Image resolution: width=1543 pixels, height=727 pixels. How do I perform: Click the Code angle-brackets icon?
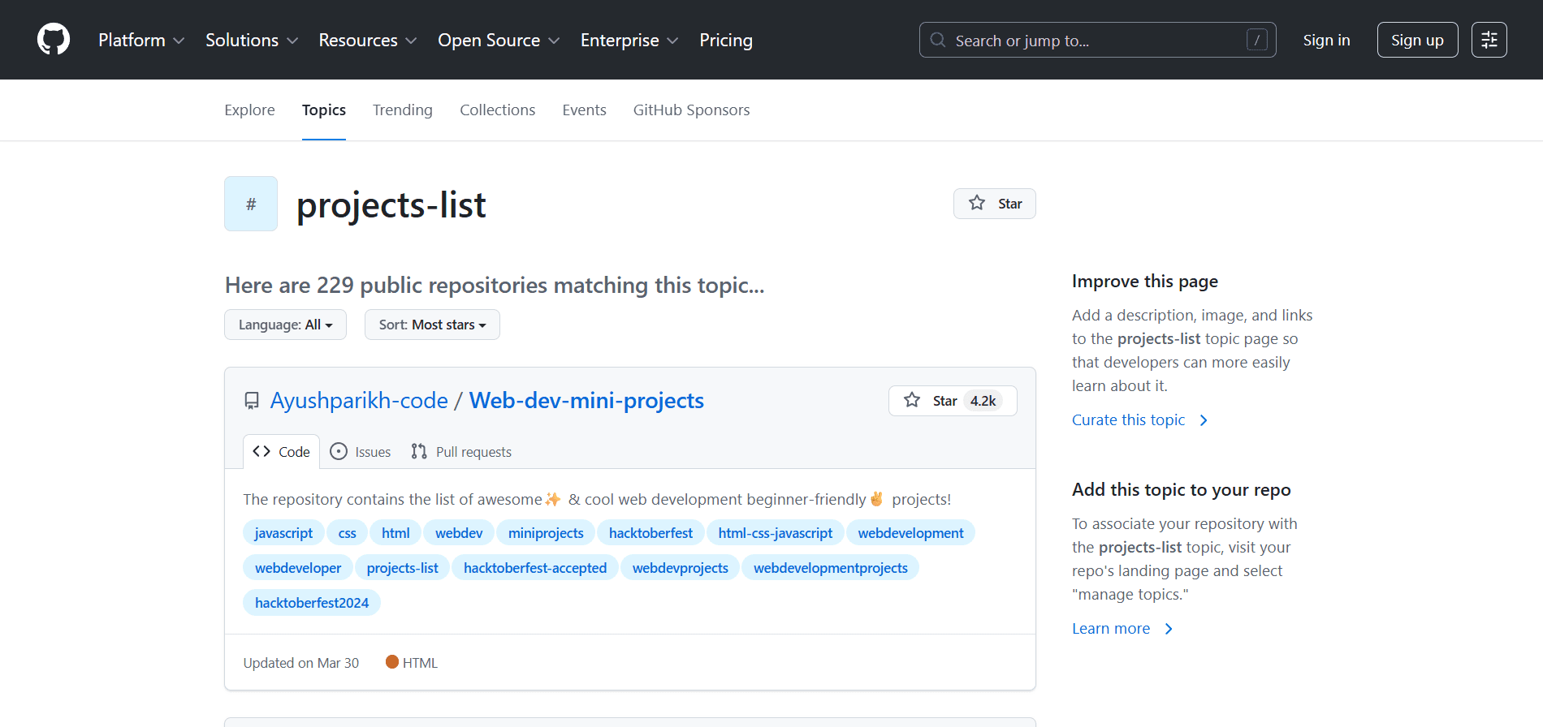pyautogui.click(x=261, y=451)
